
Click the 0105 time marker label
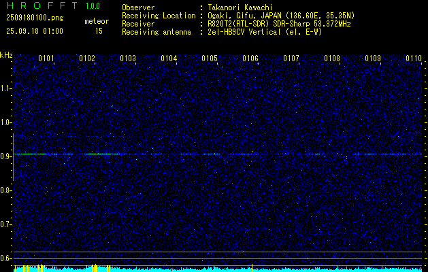210,58
